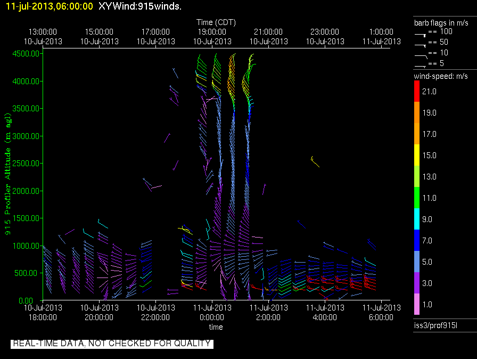Click the yellow timestamp '11-jul-2013,06:00:00'
477x359 pixels.
pyautogui.click(x=50, y=6)
